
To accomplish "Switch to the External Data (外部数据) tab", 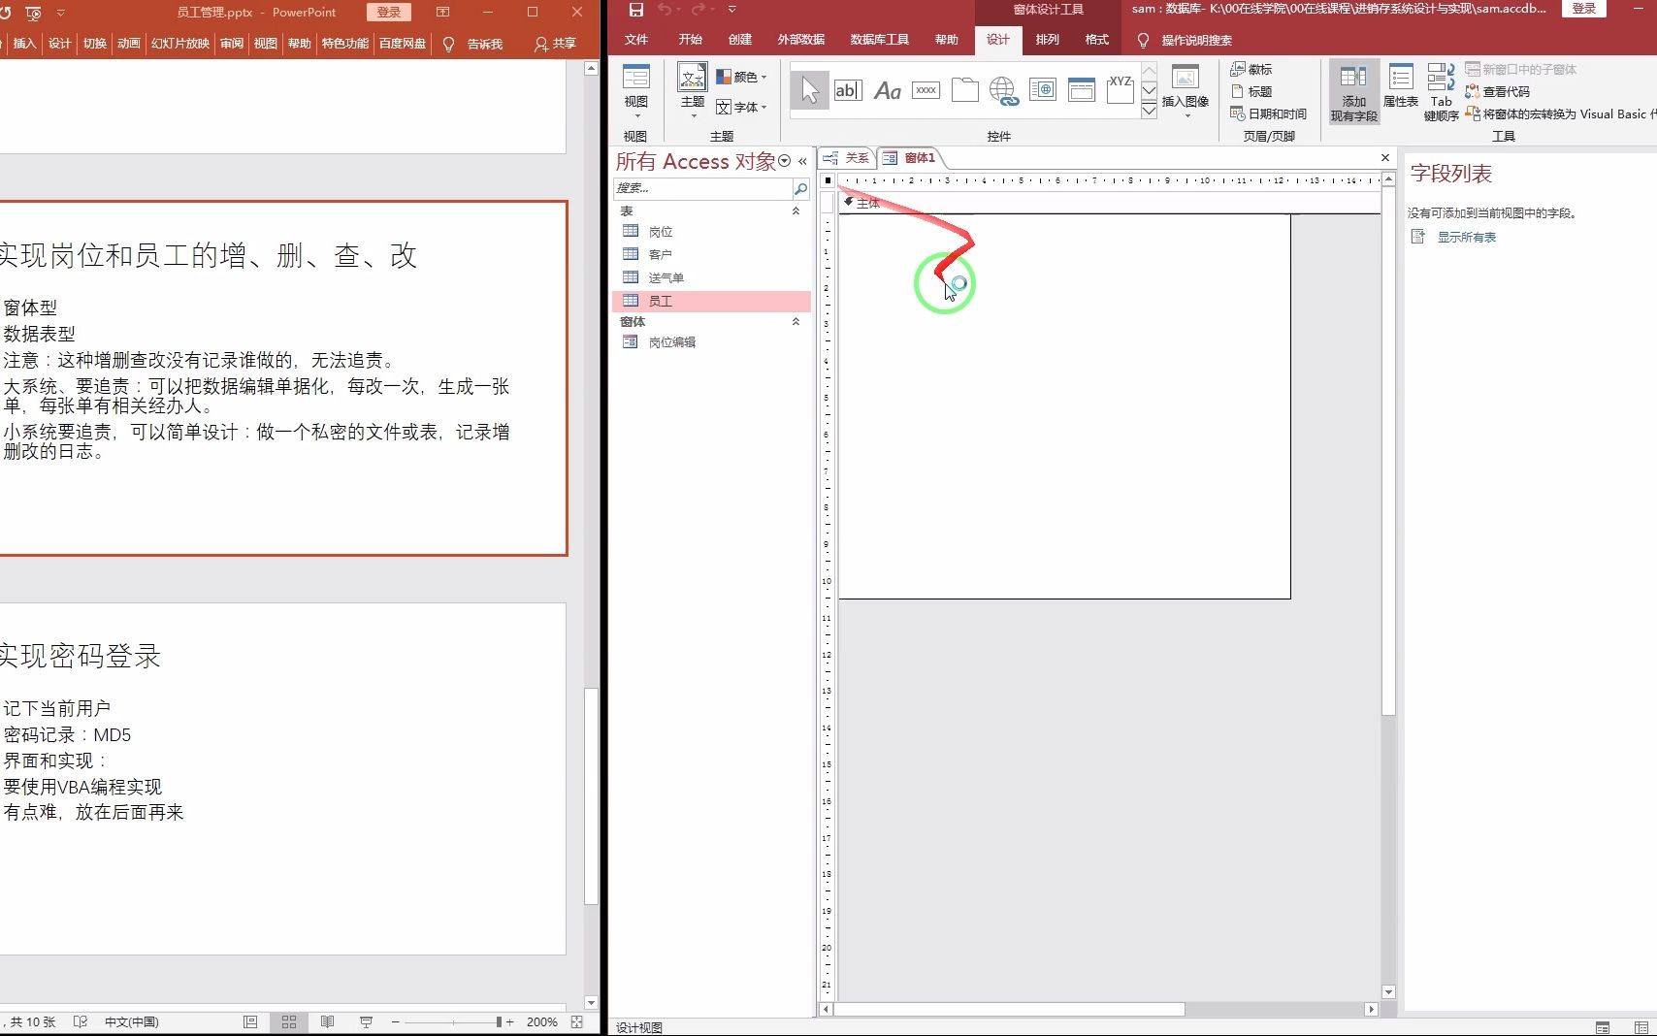I will 801,40.
